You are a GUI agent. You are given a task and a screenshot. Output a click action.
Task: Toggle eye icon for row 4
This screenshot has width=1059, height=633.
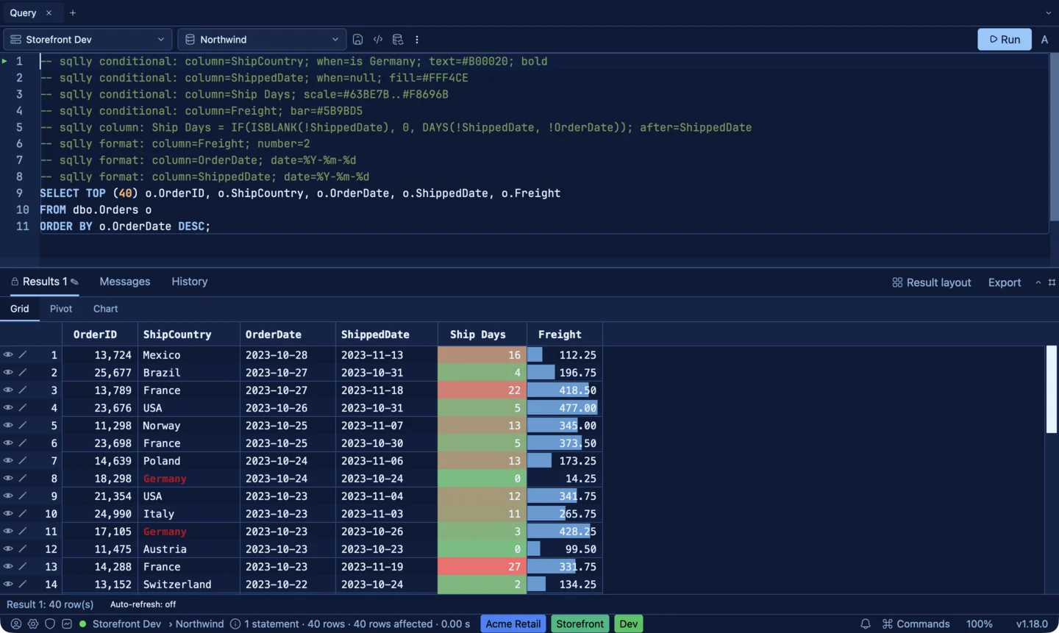tap(8, 407)
